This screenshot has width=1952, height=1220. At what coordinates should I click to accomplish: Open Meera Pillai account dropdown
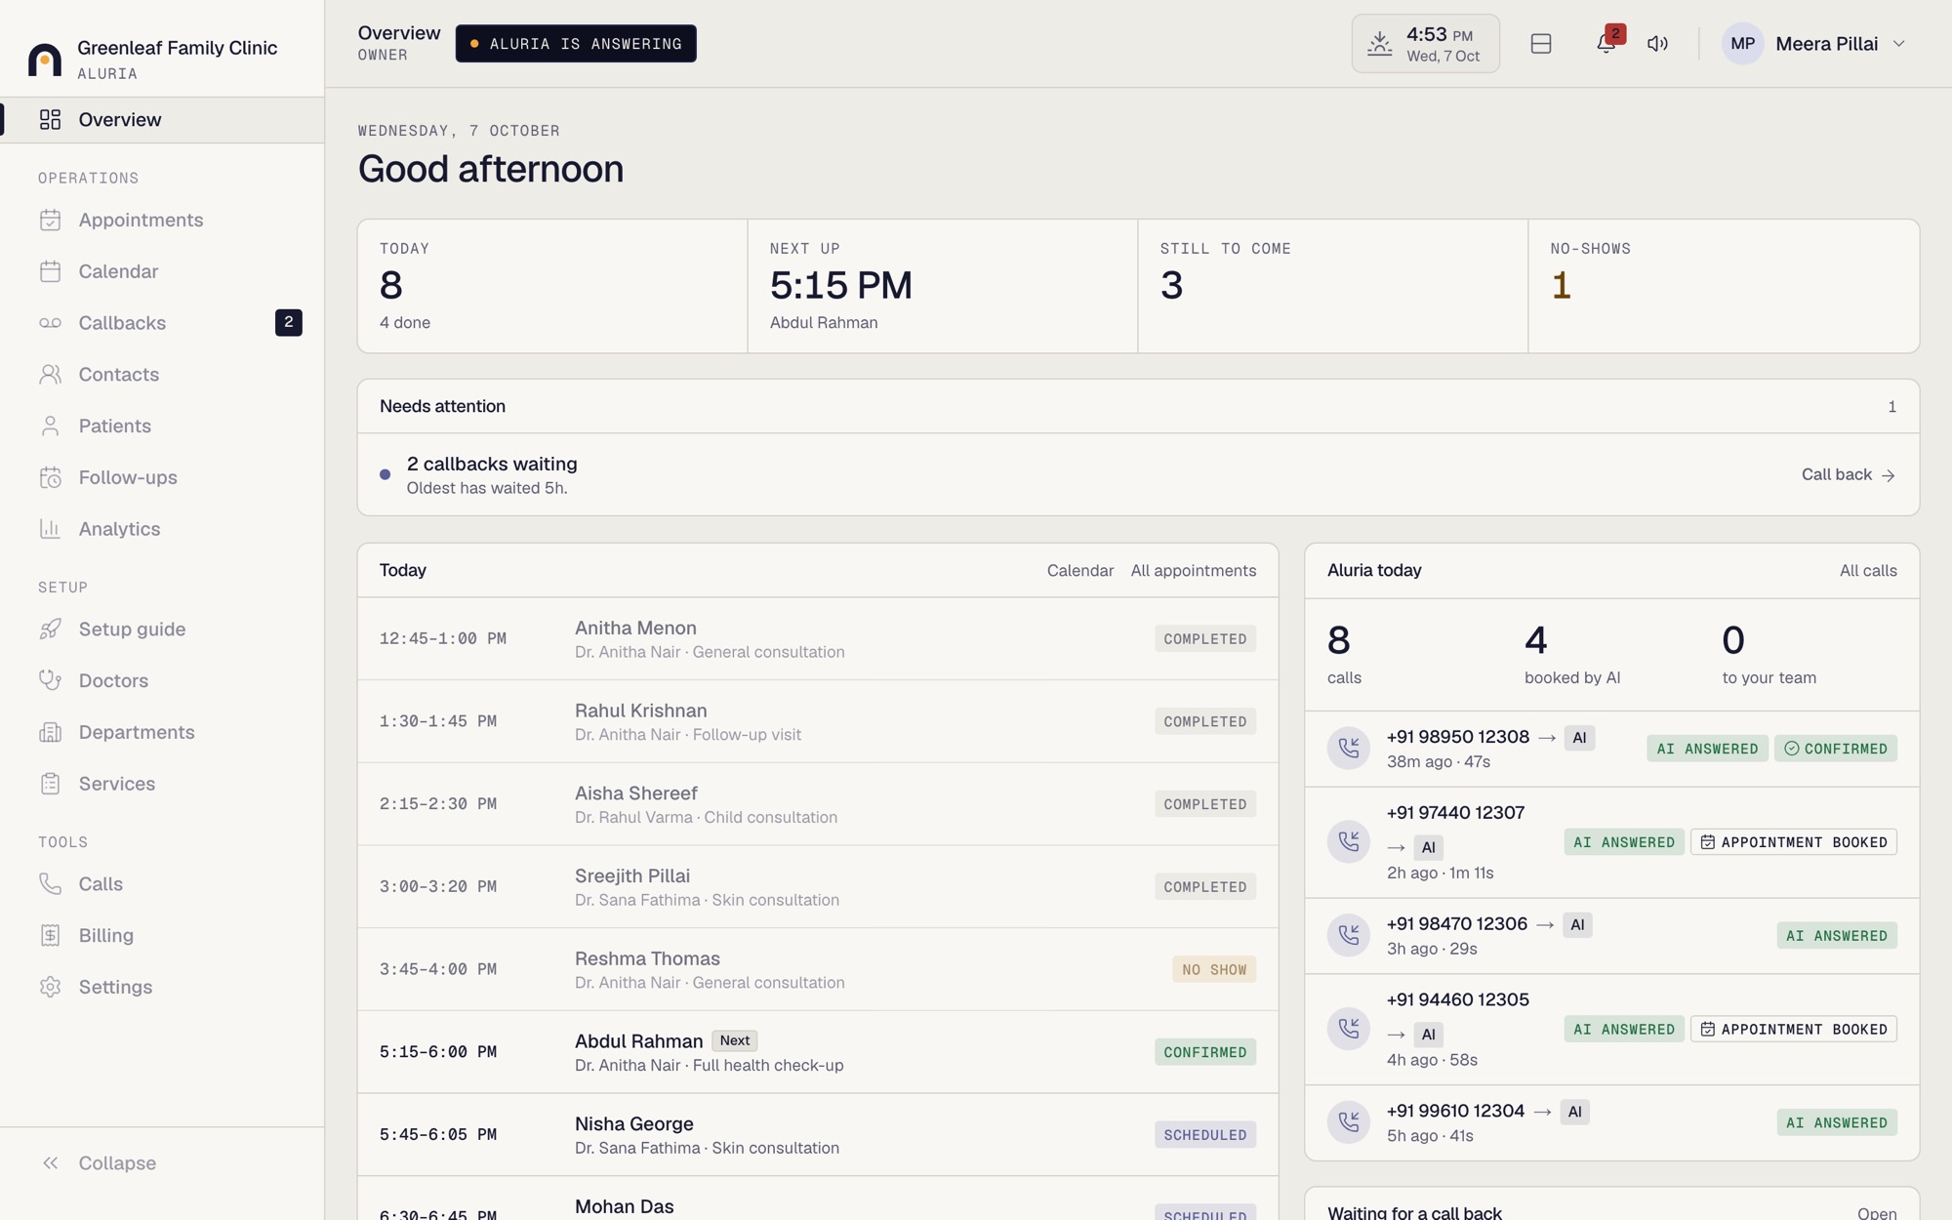click(1815, 44)
